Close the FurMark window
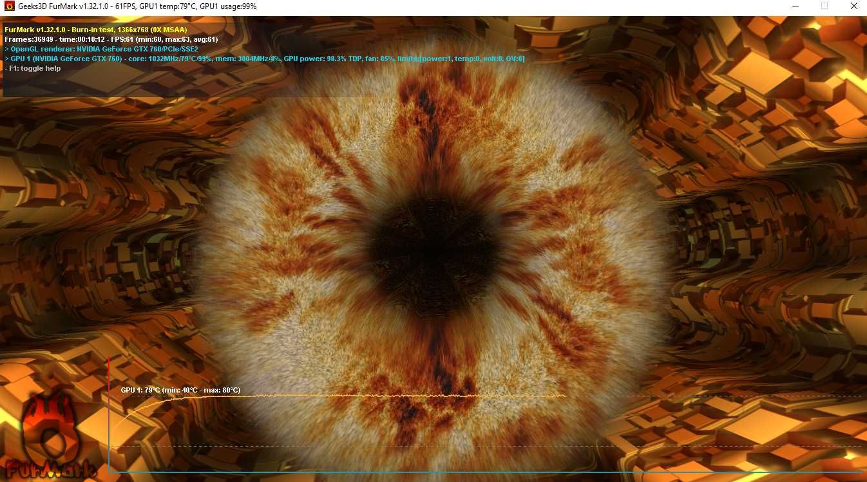The height and width of the screenshot is (482, 867). click(x=853, y=6)
